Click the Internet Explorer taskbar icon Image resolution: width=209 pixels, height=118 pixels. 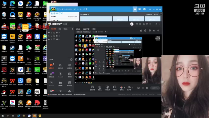(x=19, y=116)
